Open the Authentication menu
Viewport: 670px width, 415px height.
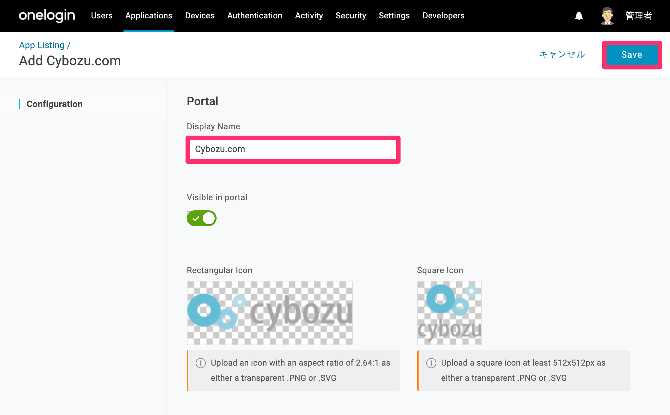pyautogui.click(x=255, y=16)
